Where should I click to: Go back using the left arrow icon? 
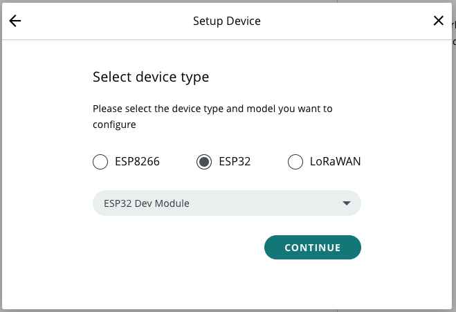15,21
